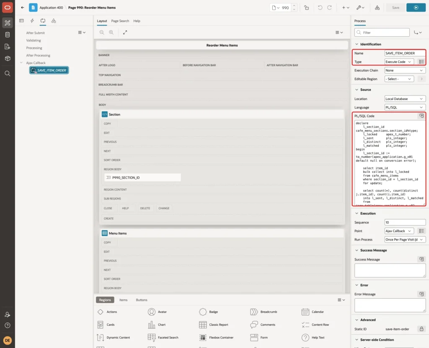This screenshot has height=348, width=429.
Task: Switch to Rendering tree tab icon
Action: pyautogui.click(x=22, y=21)
